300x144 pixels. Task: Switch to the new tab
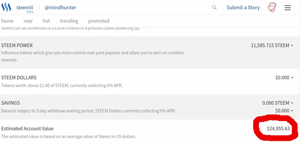click(28, 21)
